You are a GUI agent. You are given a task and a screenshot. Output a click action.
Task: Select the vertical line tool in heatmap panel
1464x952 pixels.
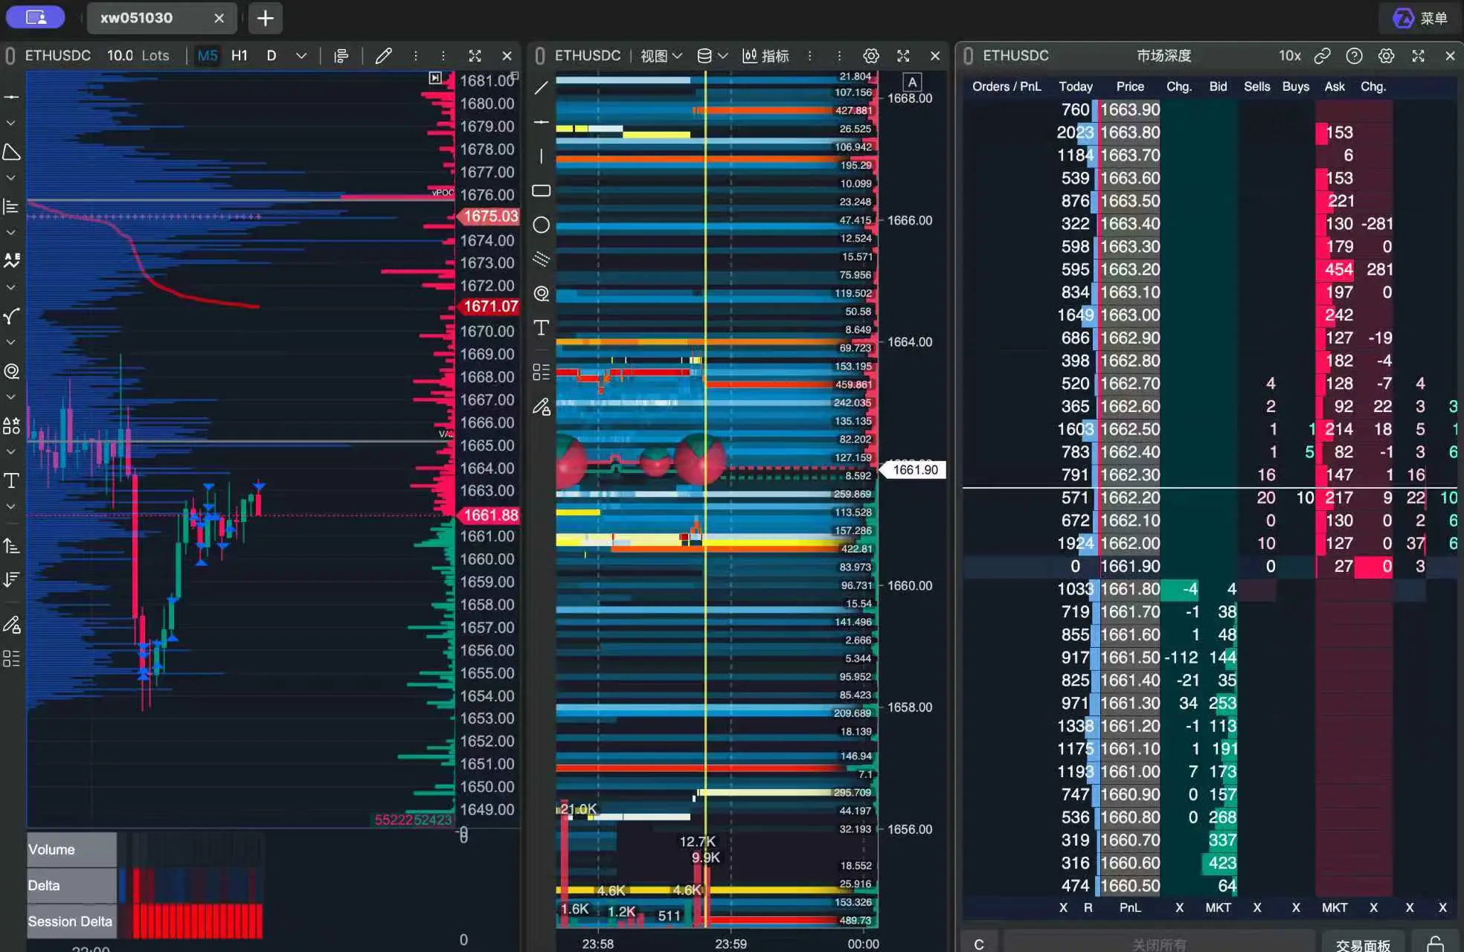(x=542, y=156)
